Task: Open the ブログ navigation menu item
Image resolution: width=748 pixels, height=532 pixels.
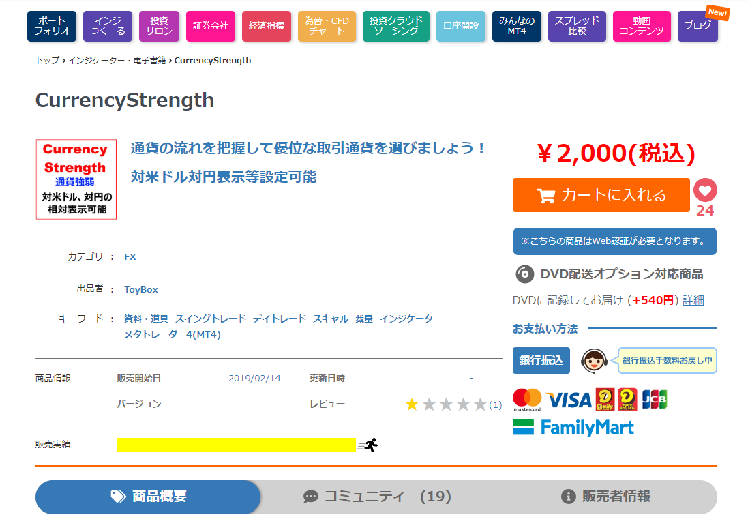Action: (x=698, y=26)
